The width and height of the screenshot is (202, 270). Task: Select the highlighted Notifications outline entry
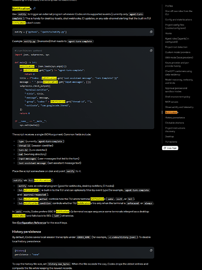click(172, 112)
